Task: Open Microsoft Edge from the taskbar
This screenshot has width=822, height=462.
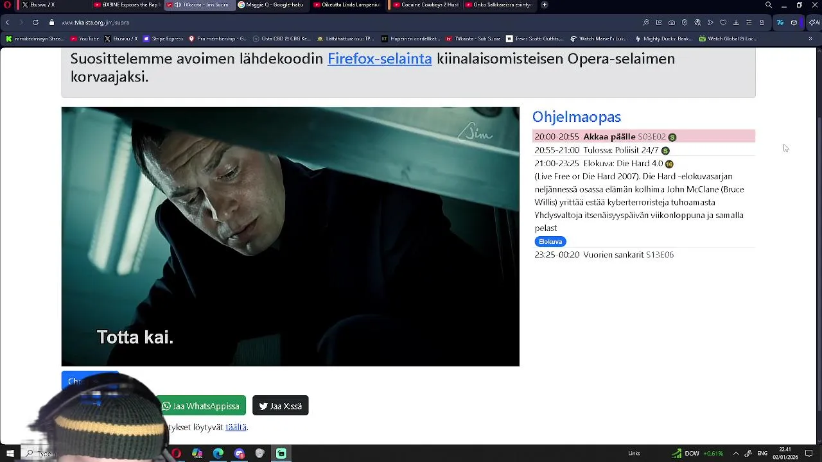Action: coord(218,453)
